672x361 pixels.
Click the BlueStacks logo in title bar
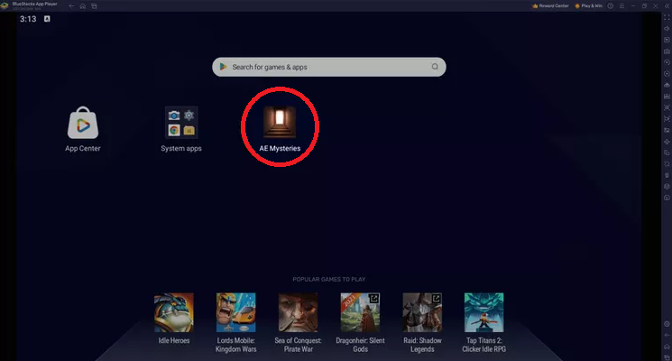[x=5, y=5]
